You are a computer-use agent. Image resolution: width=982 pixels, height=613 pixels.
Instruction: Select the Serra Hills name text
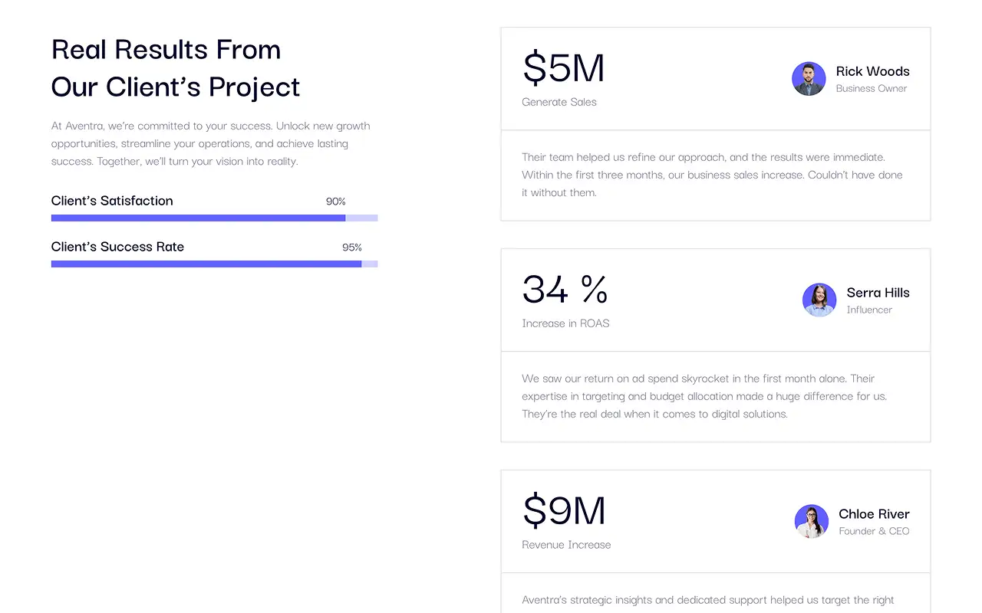(878, 293)
